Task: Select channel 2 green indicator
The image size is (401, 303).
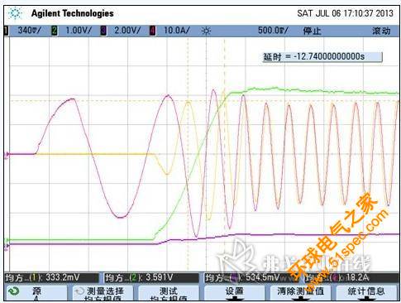Action: tap(55, 31)
